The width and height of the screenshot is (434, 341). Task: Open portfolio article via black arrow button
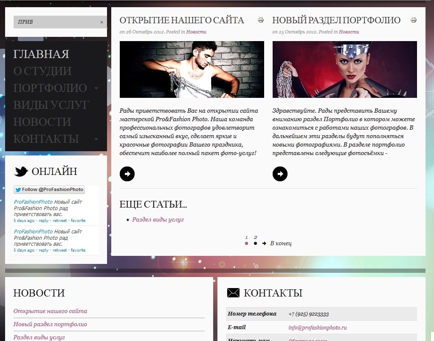point(280,174)
